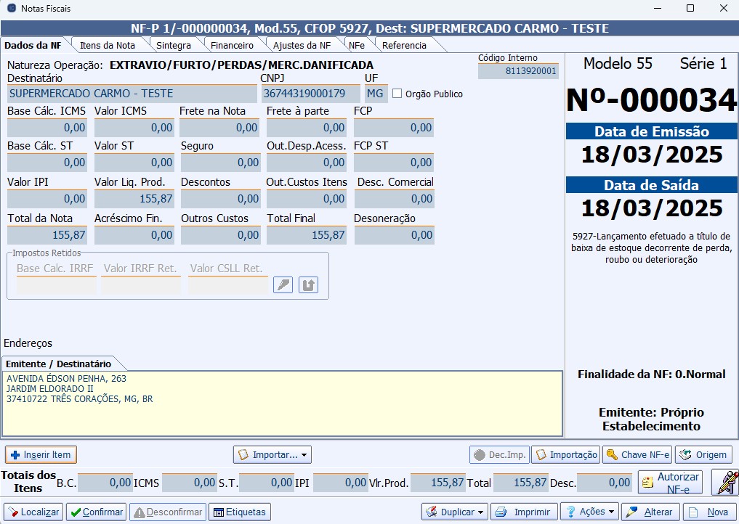Select the Ajustes da NF tab
This screenshot has width=739, height=524.
(x=302, y=45)
